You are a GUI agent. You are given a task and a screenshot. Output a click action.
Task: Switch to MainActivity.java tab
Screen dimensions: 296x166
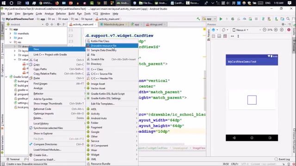114,24
